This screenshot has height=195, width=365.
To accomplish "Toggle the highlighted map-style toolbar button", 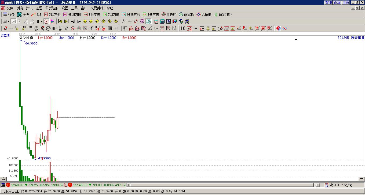I will pyautogui.click(x=149, y=21).
